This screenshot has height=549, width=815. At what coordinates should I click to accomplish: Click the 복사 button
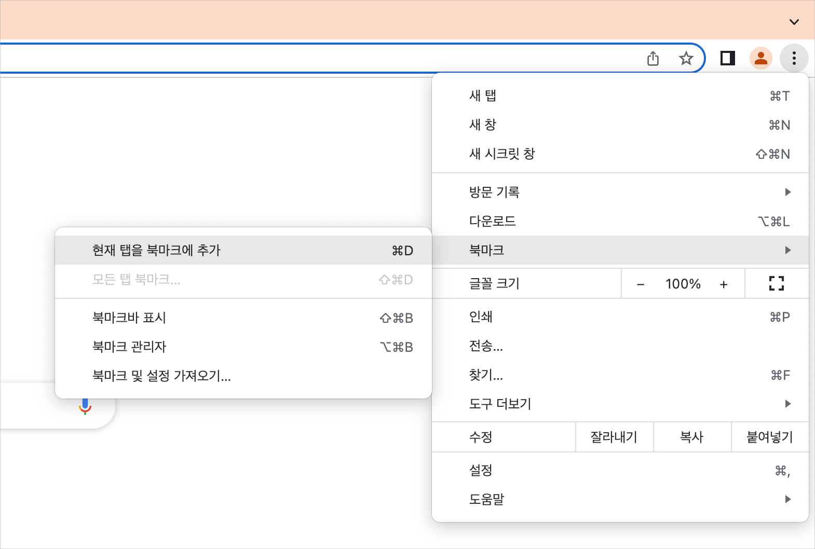click(x=692, y=437)
